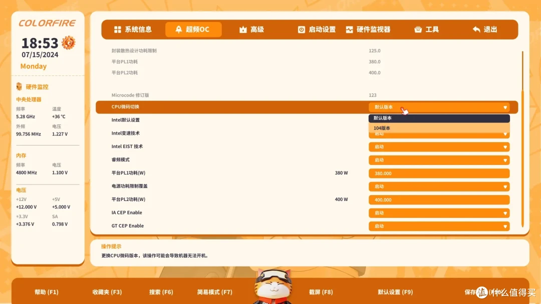
Task: Click the 99.756 MHz base clock reading
Action: [x=28, y=134]
